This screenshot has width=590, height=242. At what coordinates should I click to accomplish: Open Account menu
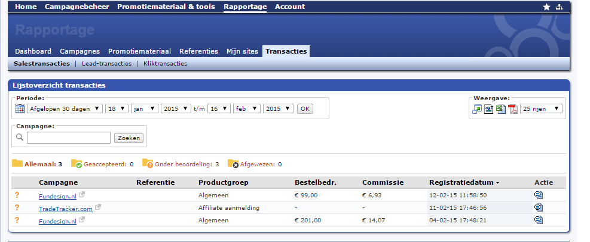(x=290, y=7)
